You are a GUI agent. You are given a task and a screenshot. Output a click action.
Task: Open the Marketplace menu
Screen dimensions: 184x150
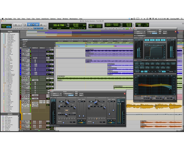(74, 19)
